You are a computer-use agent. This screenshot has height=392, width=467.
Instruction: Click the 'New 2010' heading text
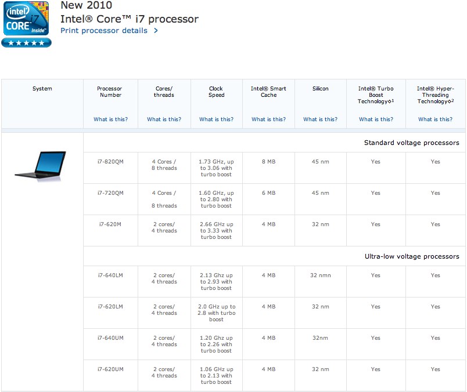tap(87, 5)
